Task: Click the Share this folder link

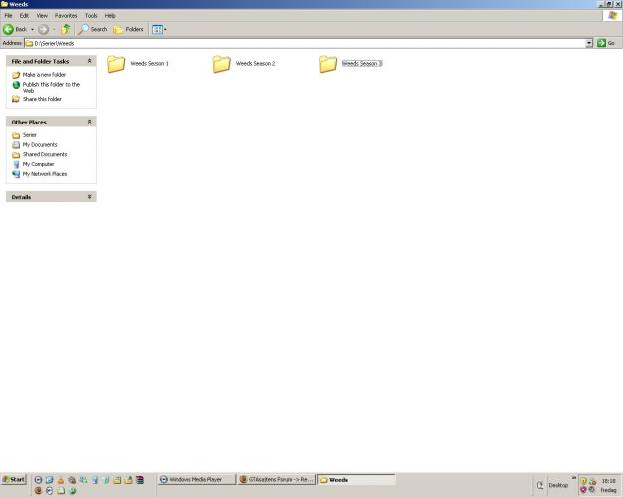Action: click(x=42, y=99)
